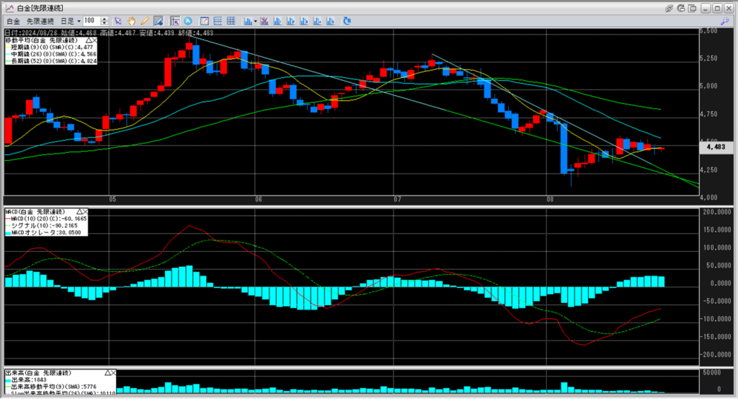The height and width of the screenshot is (399, 738).
Task: Click the 白金 symbol label
Action: coord(13,22)
